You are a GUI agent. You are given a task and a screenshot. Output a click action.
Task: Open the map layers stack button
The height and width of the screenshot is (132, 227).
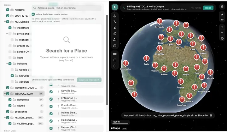222,7
